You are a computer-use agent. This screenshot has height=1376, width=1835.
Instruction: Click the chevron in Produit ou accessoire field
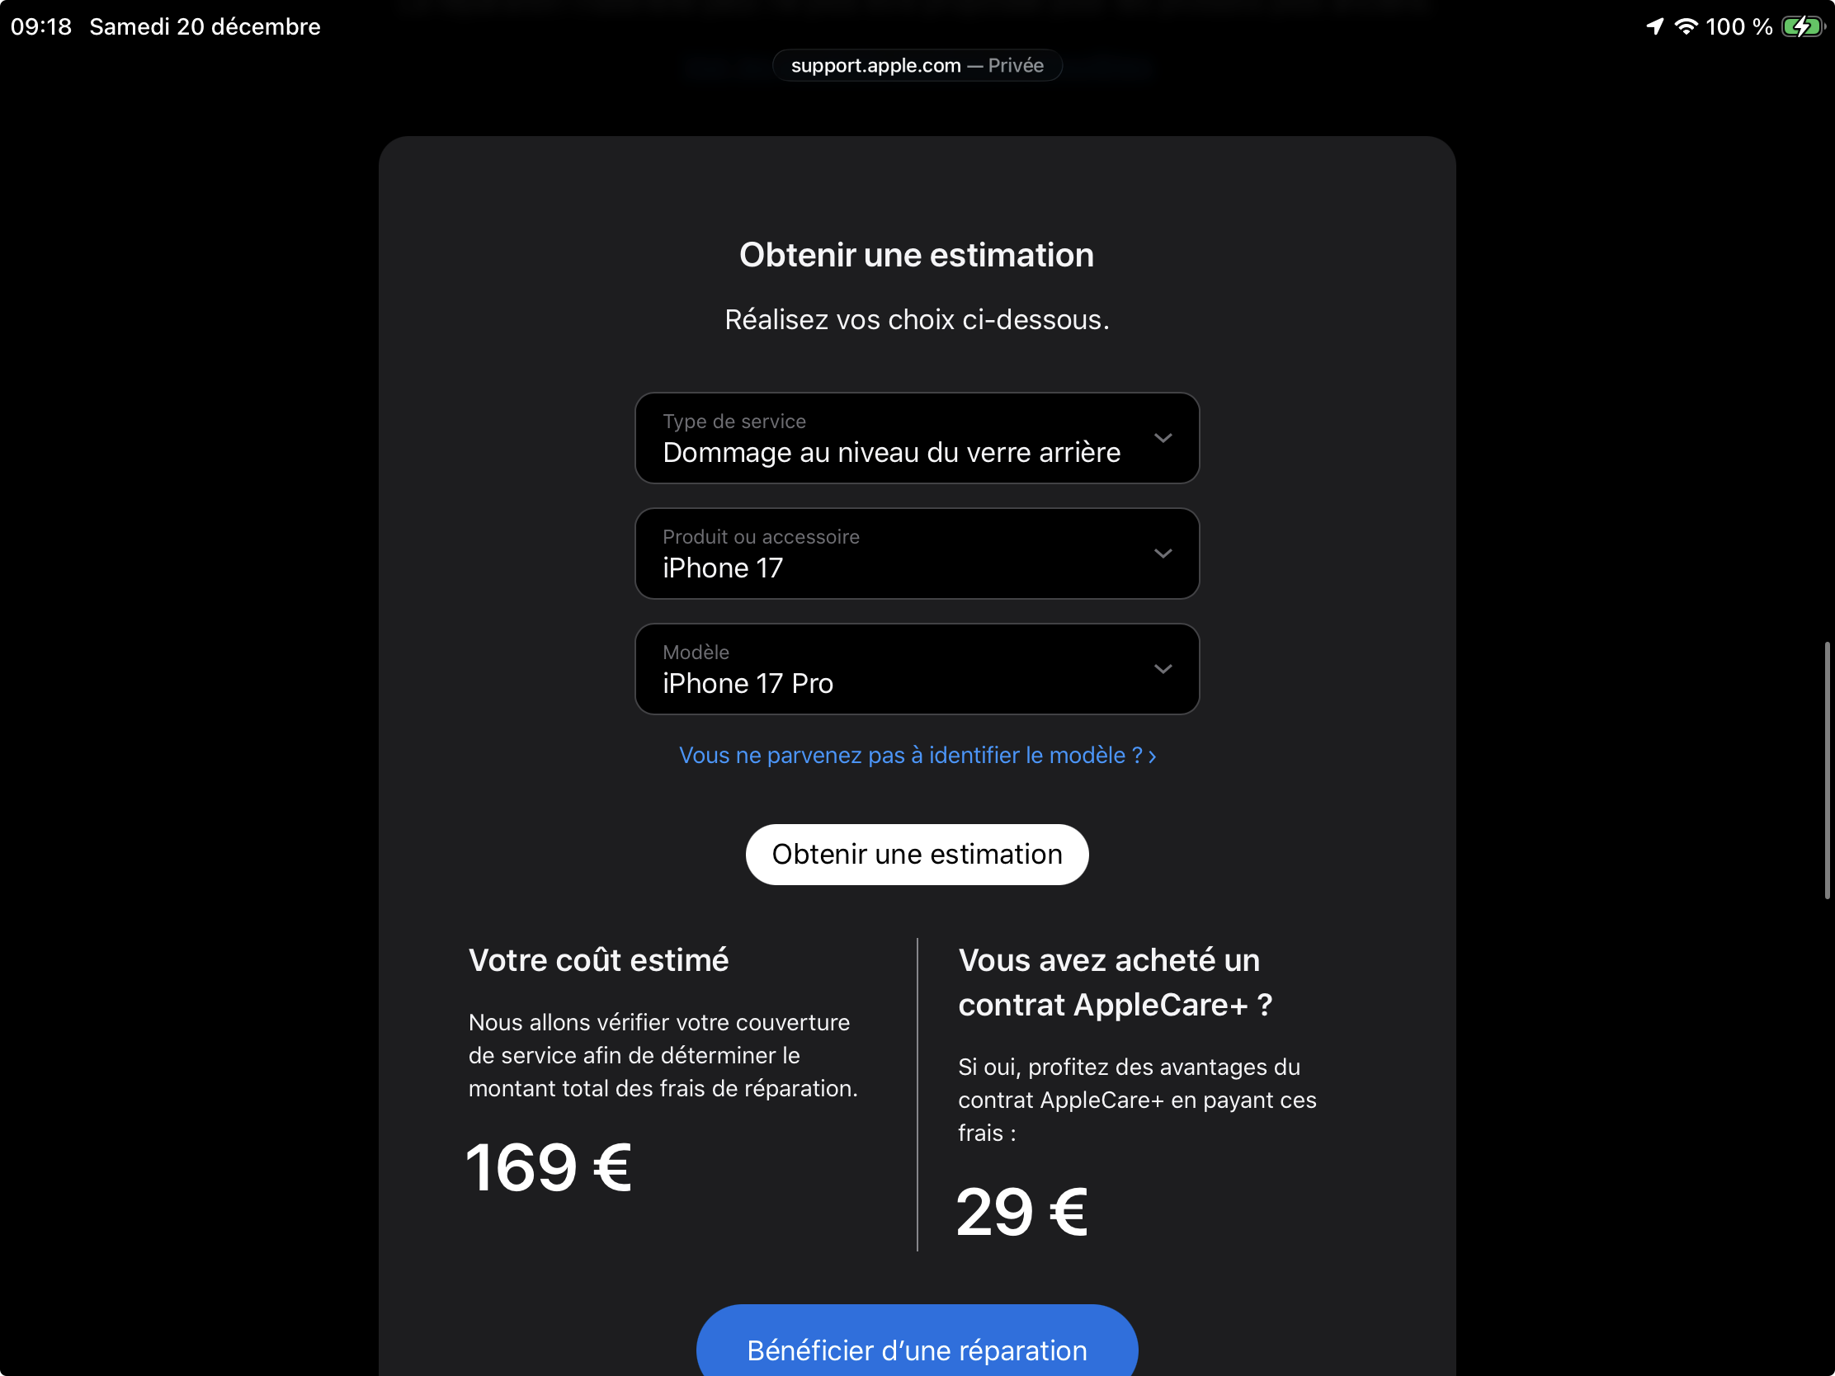[1163, 554]
